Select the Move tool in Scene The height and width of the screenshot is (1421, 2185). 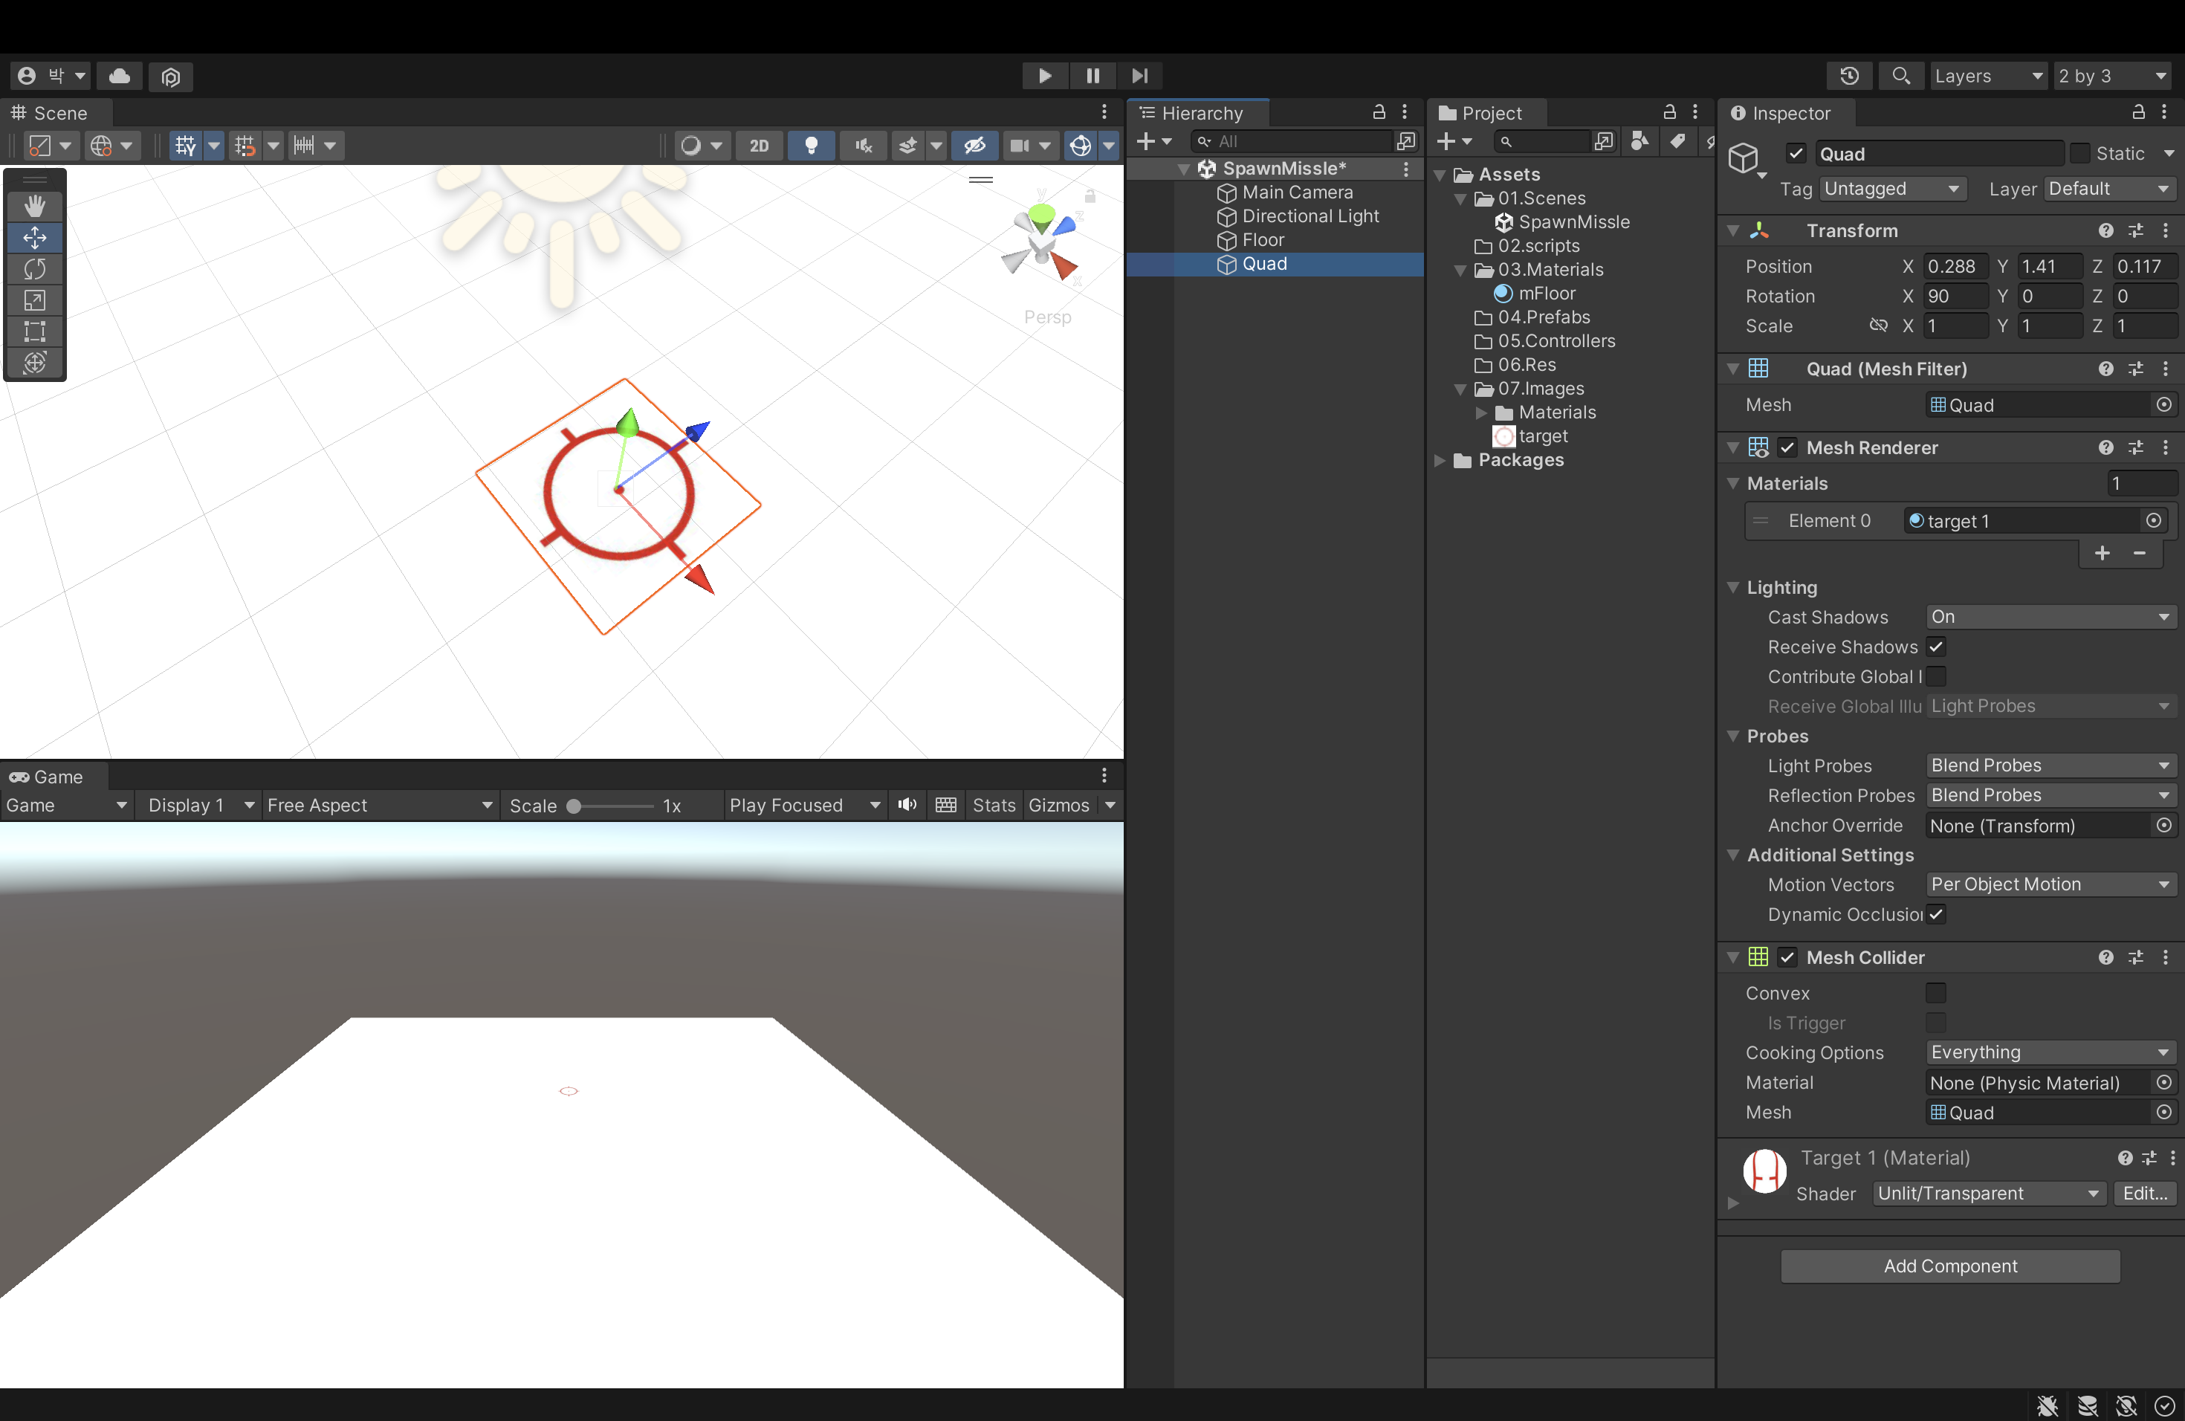[x=35, y=238]
